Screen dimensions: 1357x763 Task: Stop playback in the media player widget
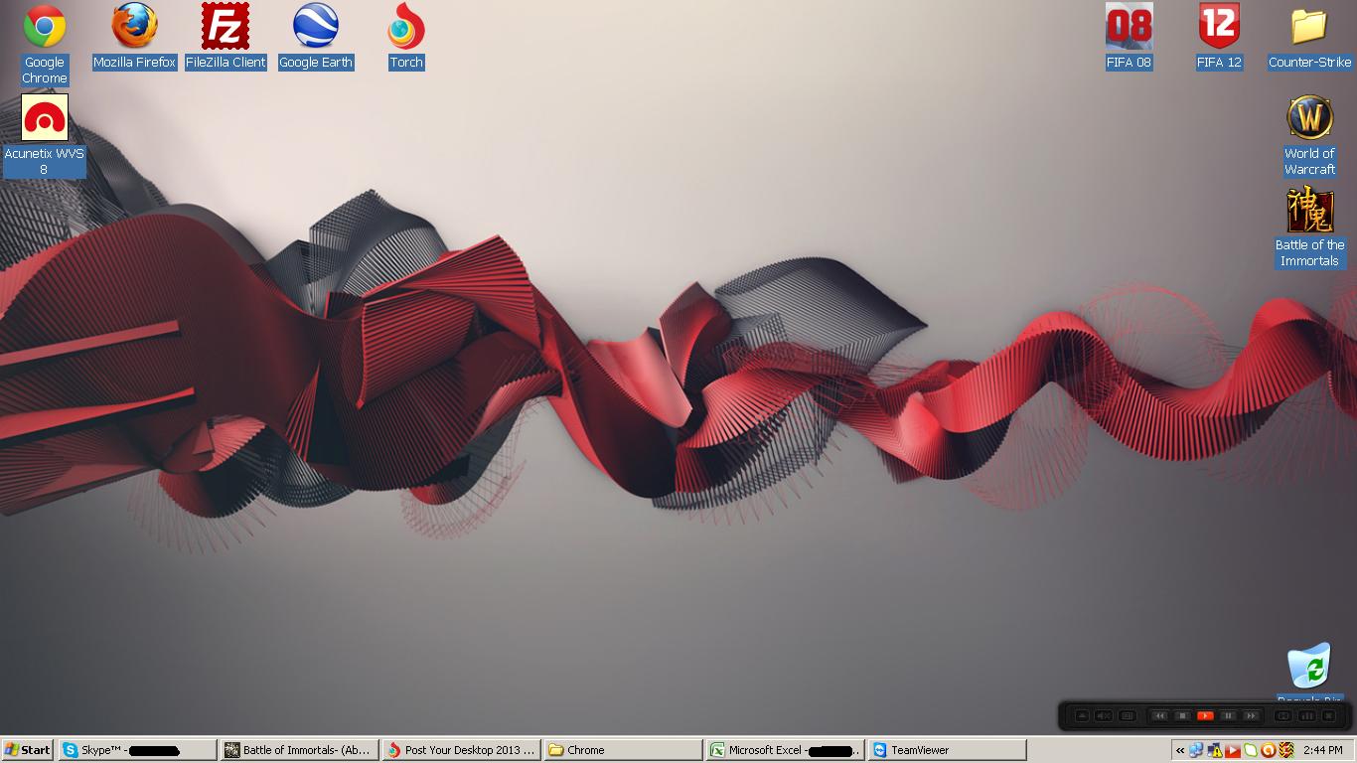click(1182, 715)
